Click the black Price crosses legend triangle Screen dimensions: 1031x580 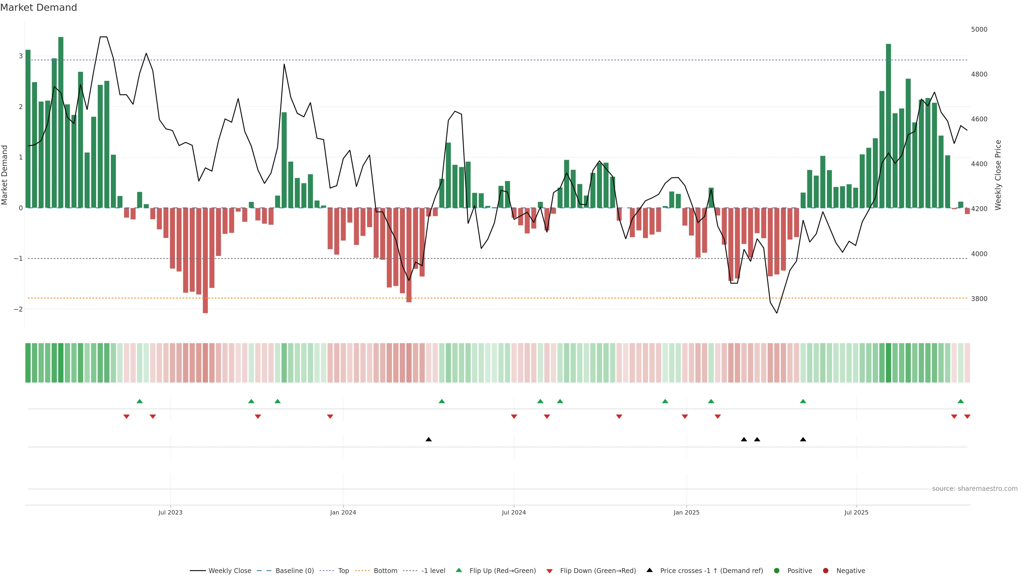click(x=649, y=570)
